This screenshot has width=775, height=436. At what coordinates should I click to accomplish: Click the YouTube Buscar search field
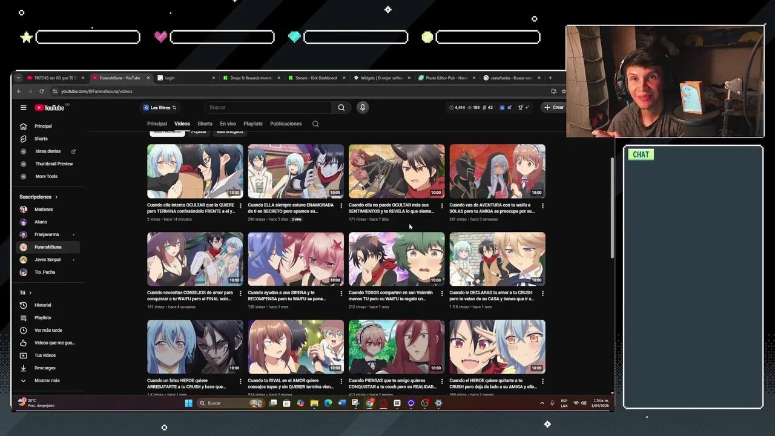(x=268, y=108)
